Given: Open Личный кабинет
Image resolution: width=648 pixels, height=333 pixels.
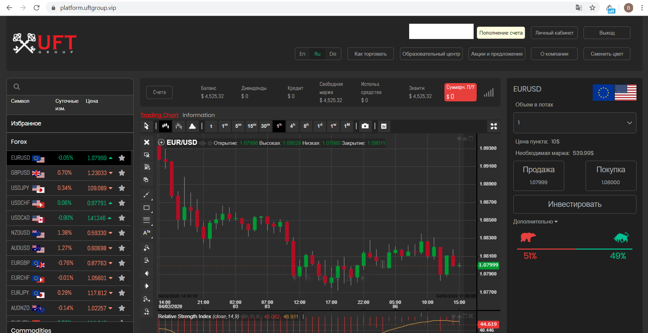Looking at the screenshot, I should click(x=554, y=33).
